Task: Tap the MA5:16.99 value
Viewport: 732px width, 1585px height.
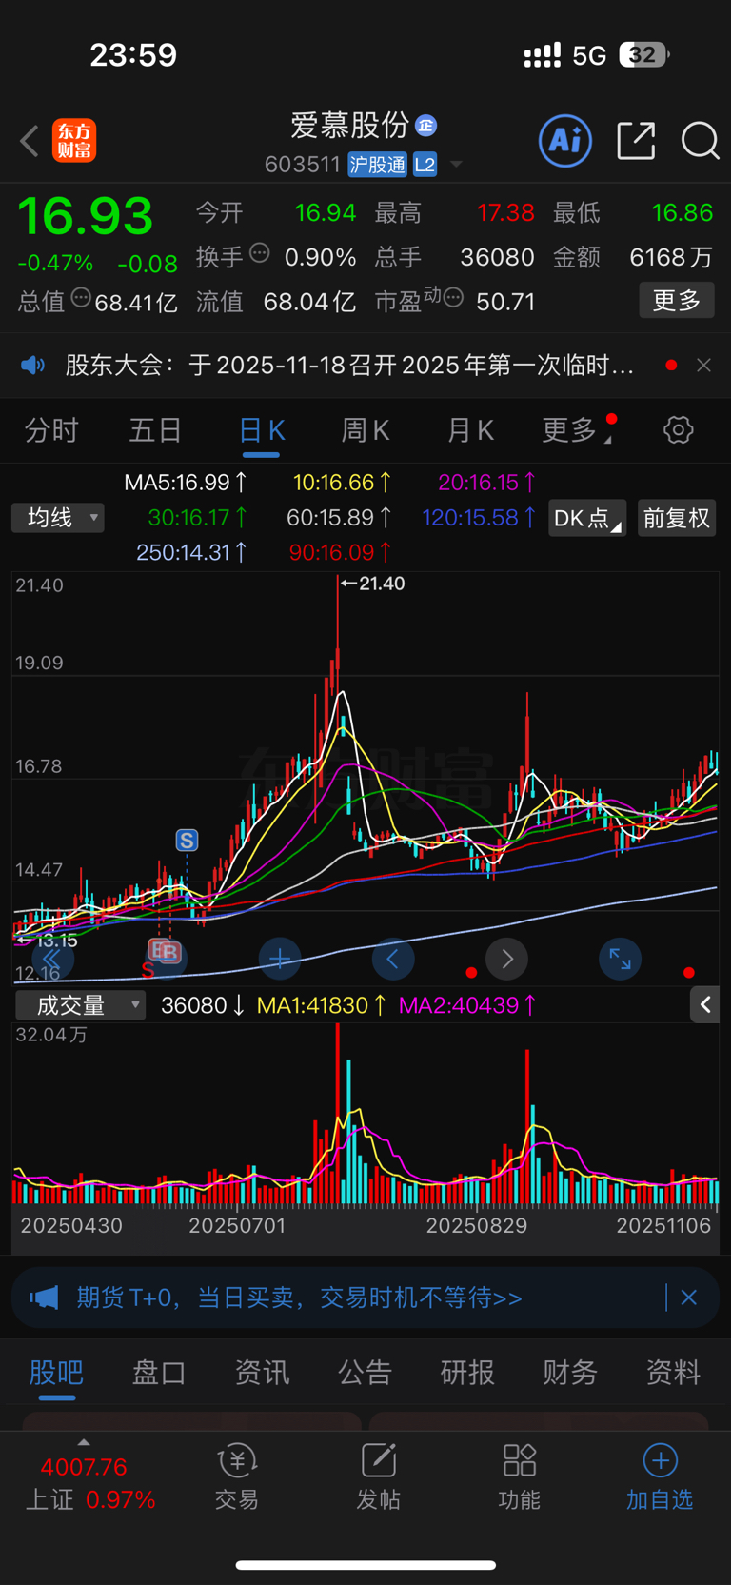Action: (x=186, y=483)
